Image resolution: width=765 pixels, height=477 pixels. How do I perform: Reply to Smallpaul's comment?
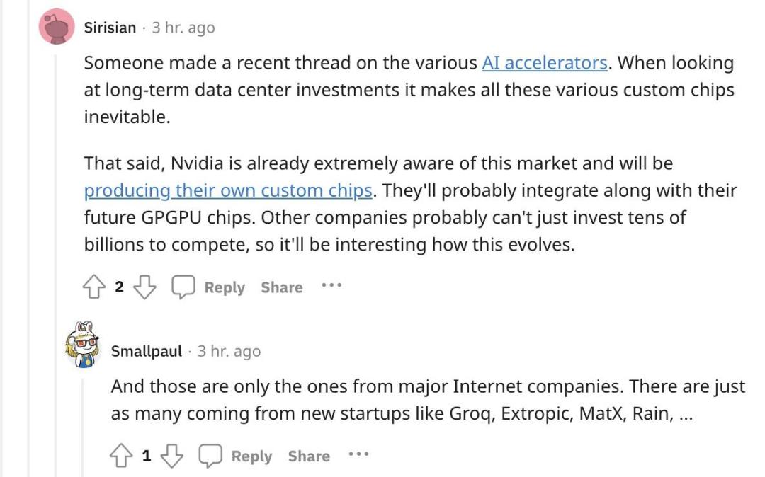click(251, 456)
